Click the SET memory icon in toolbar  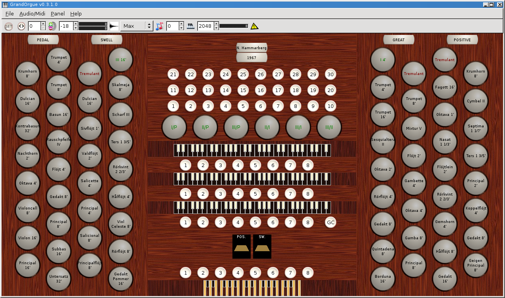pyautogui.click(x=9, y=26)
